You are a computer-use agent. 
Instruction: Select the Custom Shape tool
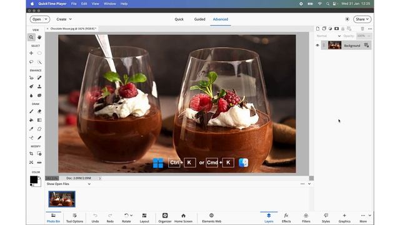point(39,129)
